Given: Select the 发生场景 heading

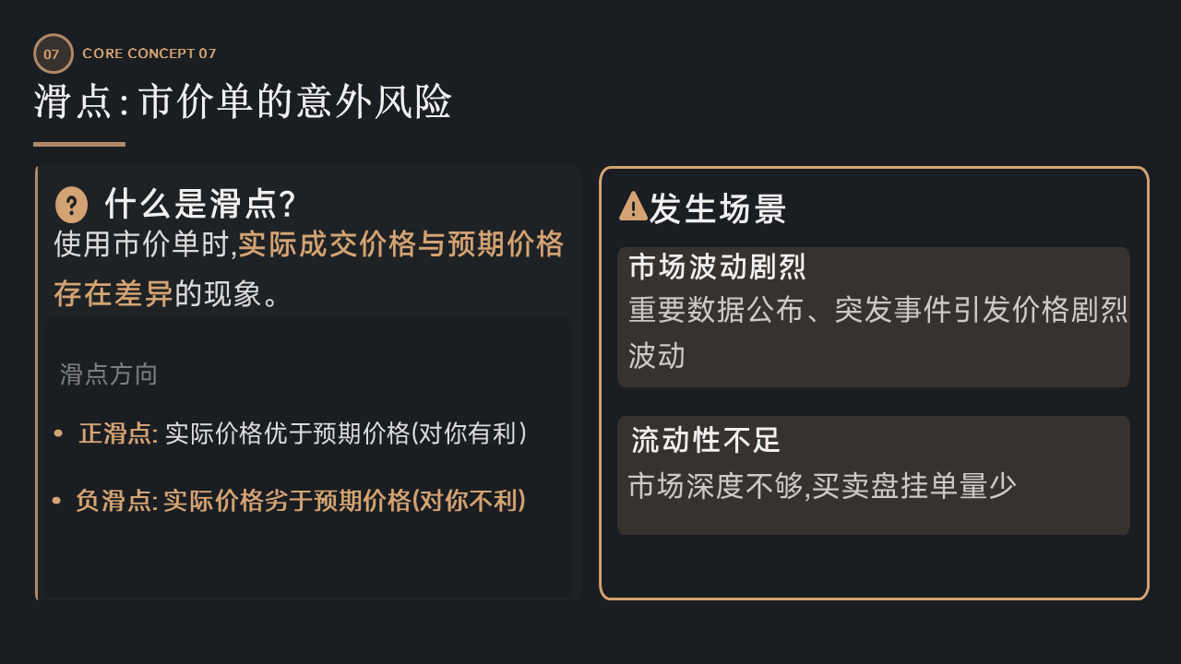Looking at the screenshot, I should point(717,209).
